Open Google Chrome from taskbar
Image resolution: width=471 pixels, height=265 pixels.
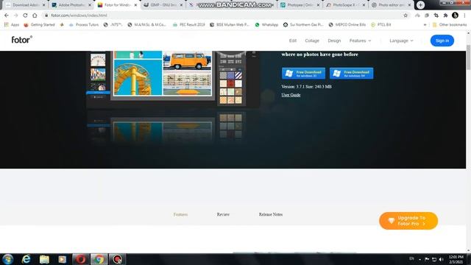click(99, 259)
